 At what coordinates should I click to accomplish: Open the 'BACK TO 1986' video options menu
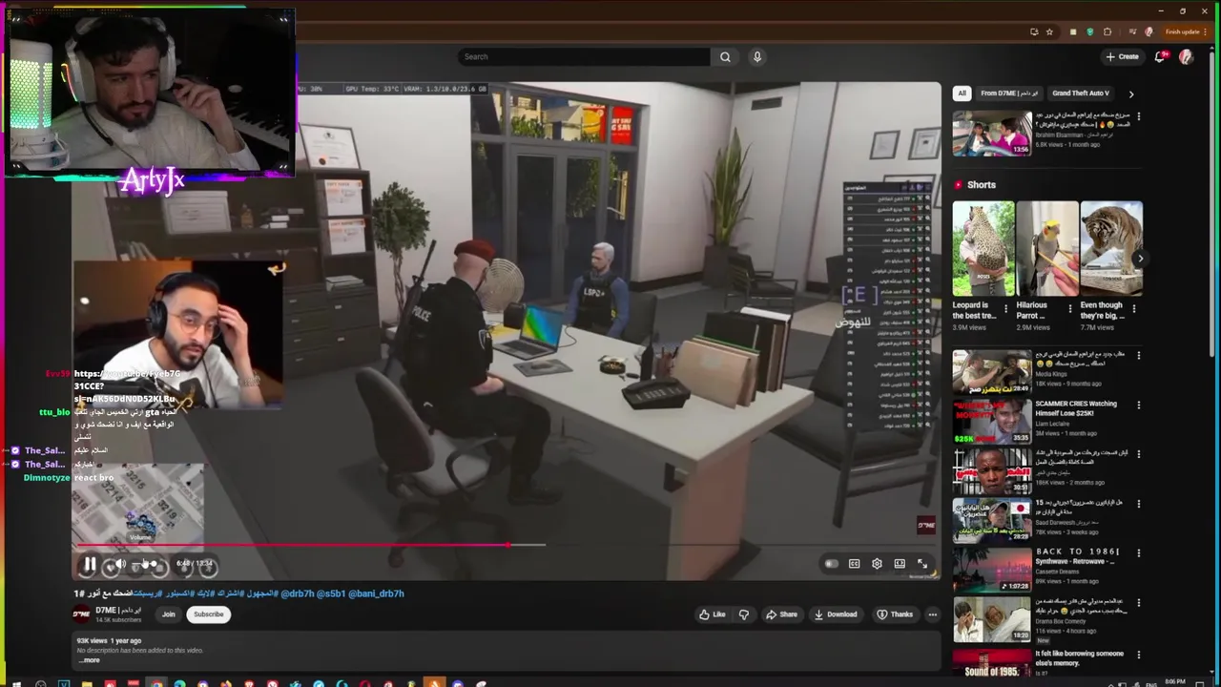(x=1138, y=552)
